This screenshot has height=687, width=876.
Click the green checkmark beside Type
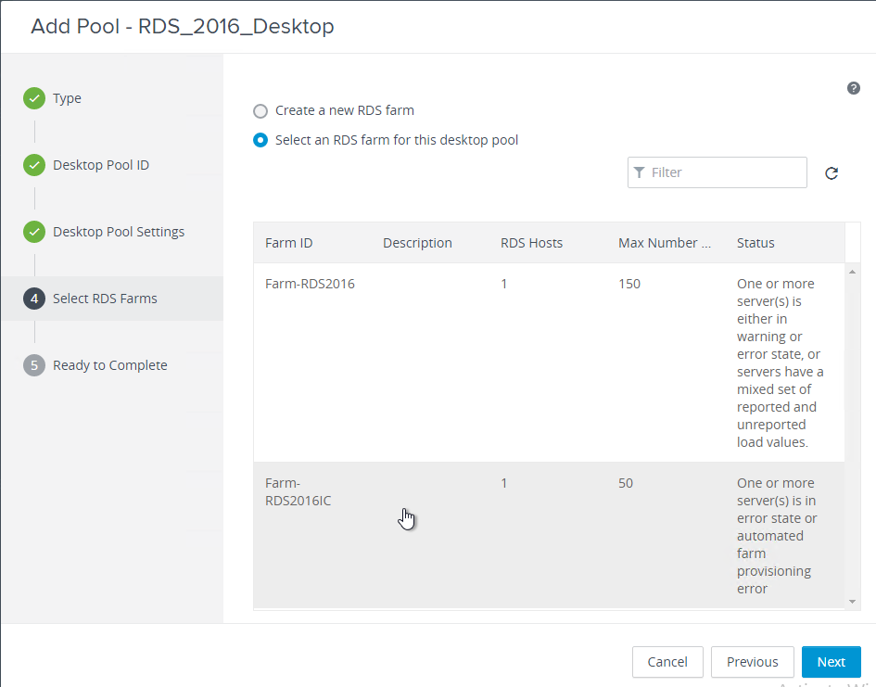pyautogui.click(x=34, y=98)
